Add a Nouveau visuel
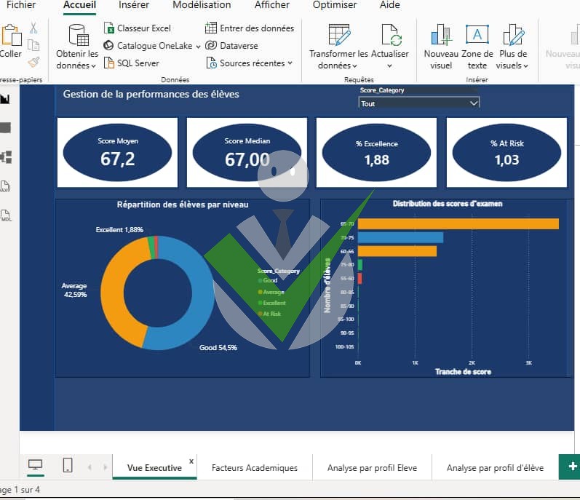 [441, 47]
